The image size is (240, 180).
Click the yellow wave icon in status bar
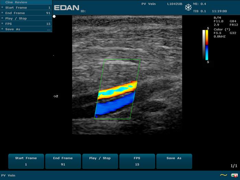point(223,175)
